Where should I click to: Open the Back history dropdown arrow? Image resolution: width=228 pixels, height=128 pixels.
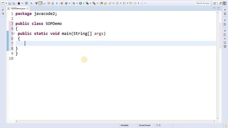tap(138, 3)
